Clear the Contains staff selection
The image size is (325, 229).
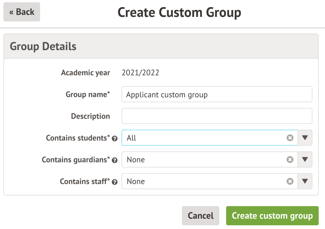click(290, 181)
